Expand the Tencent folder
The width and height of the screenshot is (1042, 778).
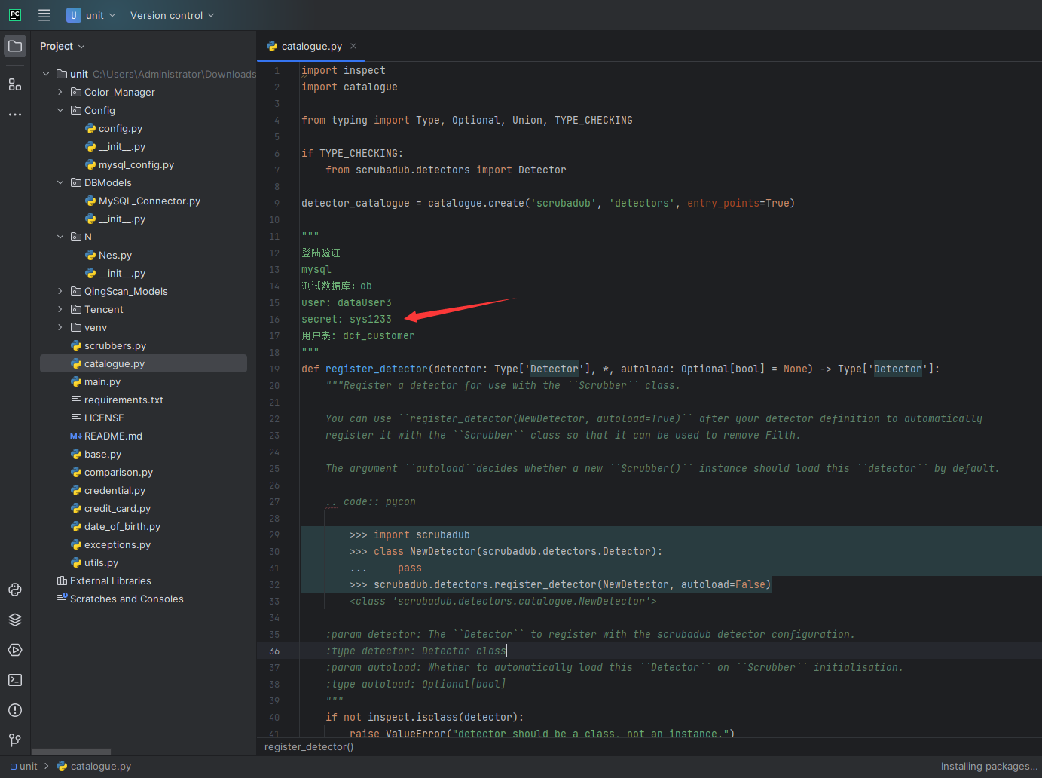point(60,309)
